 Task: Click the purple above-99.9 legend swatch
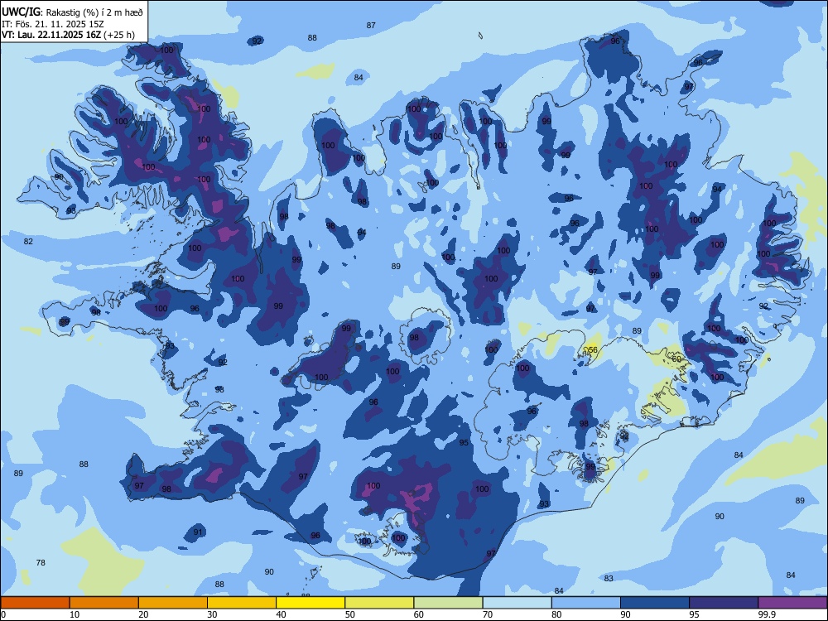pyautogui.click(x=792, y=603)
